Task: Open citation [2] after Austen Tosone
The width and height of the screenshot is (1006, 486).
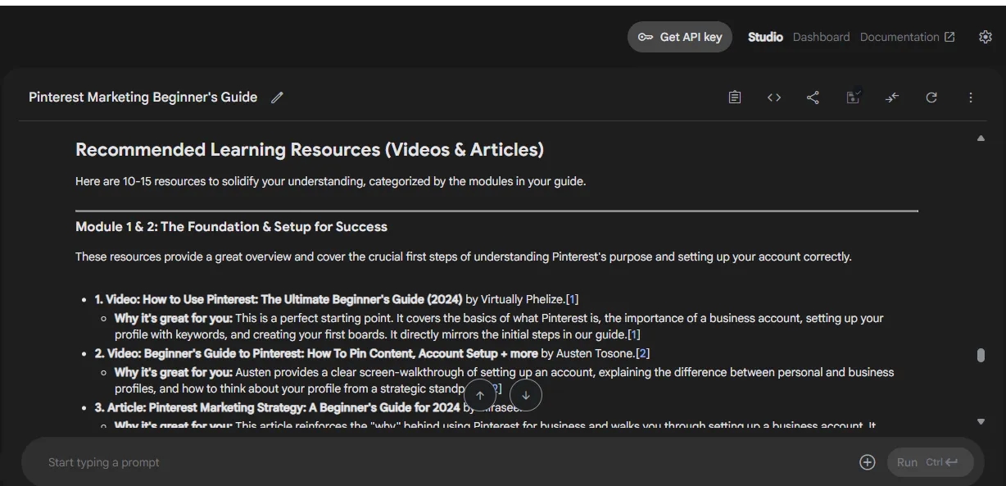Action: pyautogui.click(x=643, y=353)
